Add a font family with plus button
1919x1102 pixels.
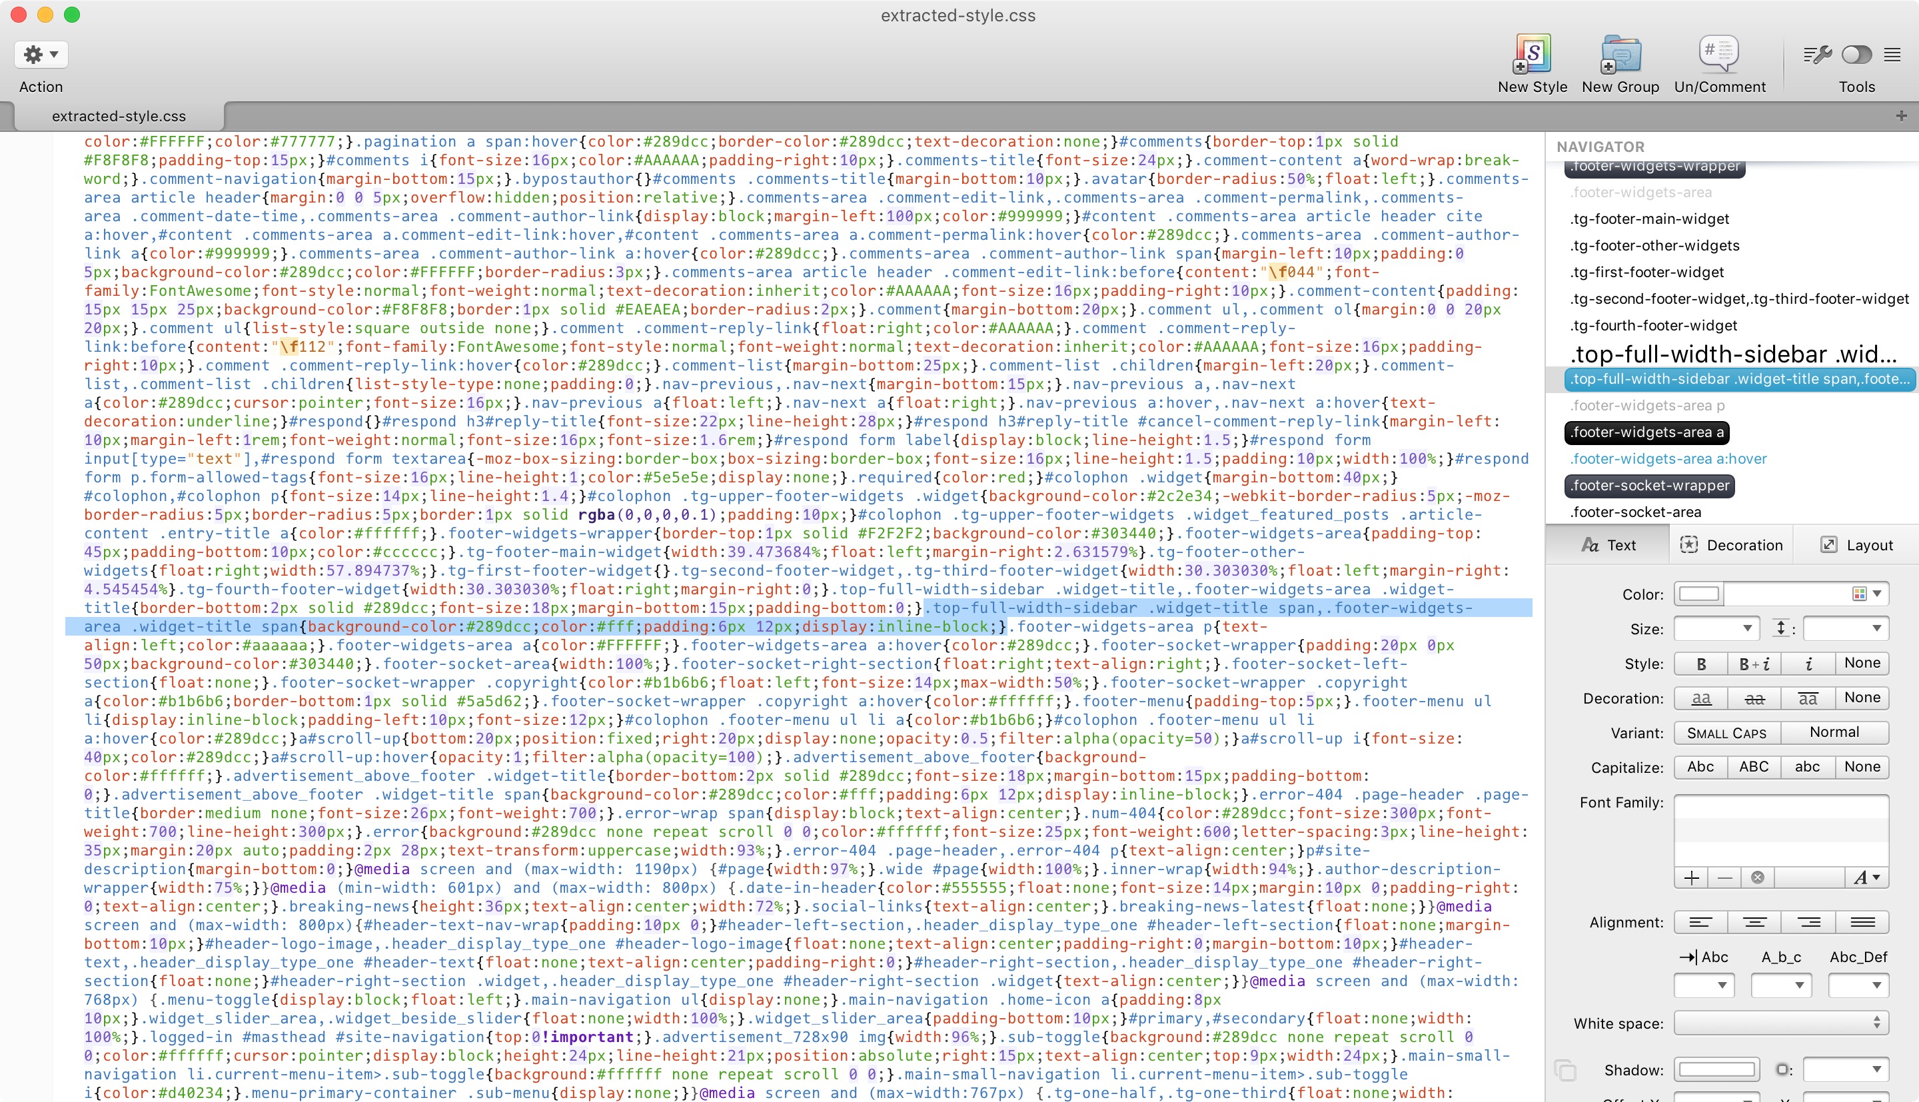pos(1692,877)
